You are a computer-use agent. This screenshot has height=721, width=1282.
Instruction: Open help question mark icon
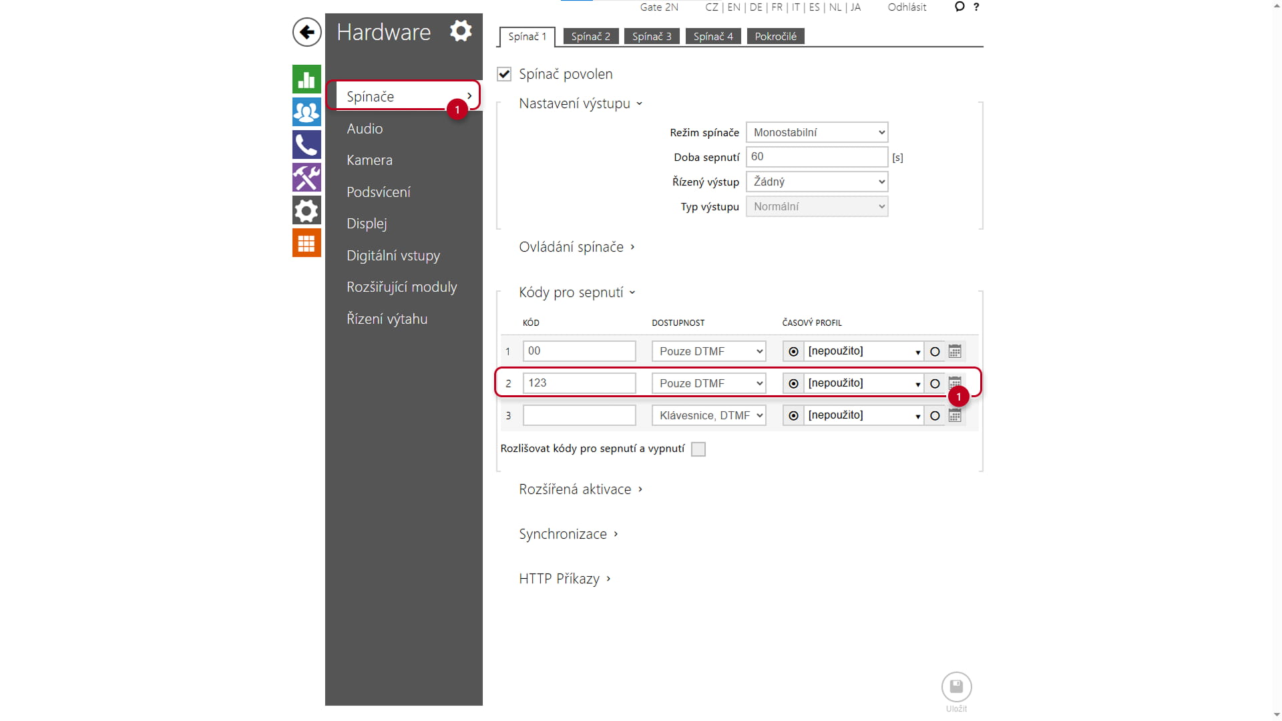976,7
